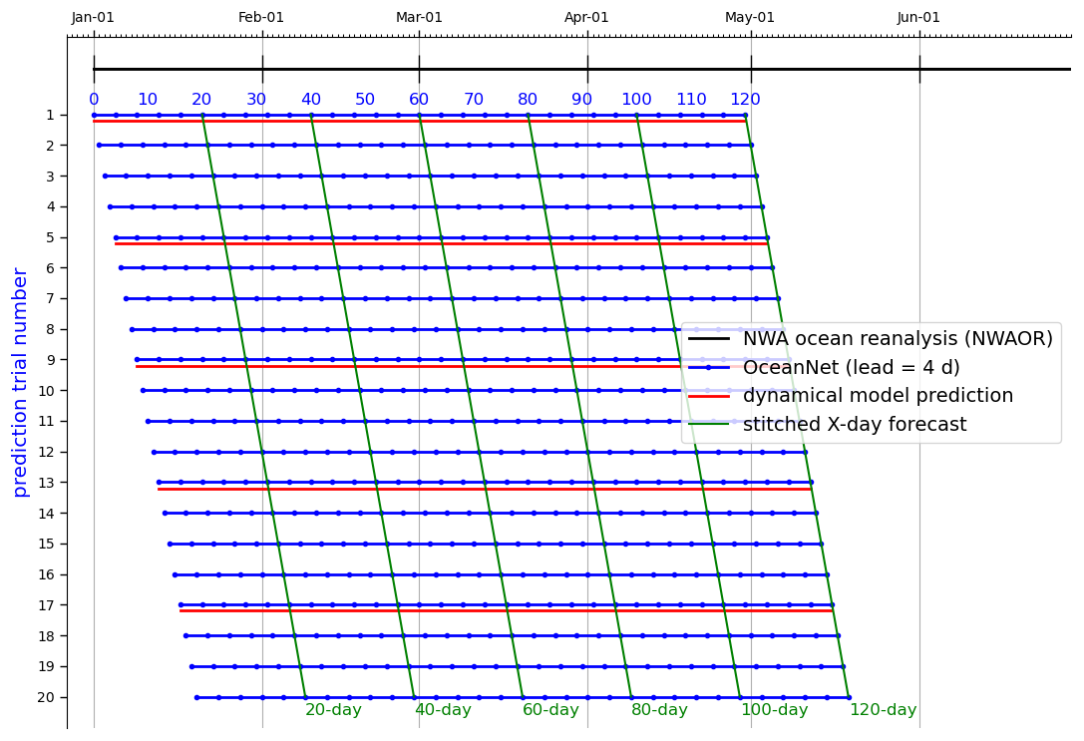The image size is (1084, 741).
Task: Select the NWA ocean reanalysis legend entry
Action: tap(898, 339)
